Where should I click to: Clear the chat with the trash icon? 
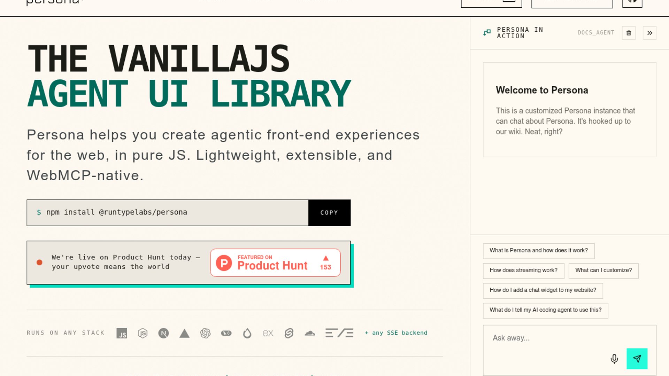(629, 33)
